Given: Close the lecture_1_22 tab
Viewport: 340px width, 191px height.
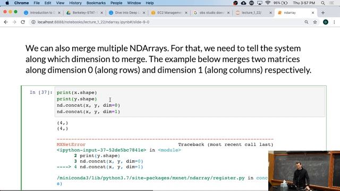Looking at the screenshot, I should point(270,13).
